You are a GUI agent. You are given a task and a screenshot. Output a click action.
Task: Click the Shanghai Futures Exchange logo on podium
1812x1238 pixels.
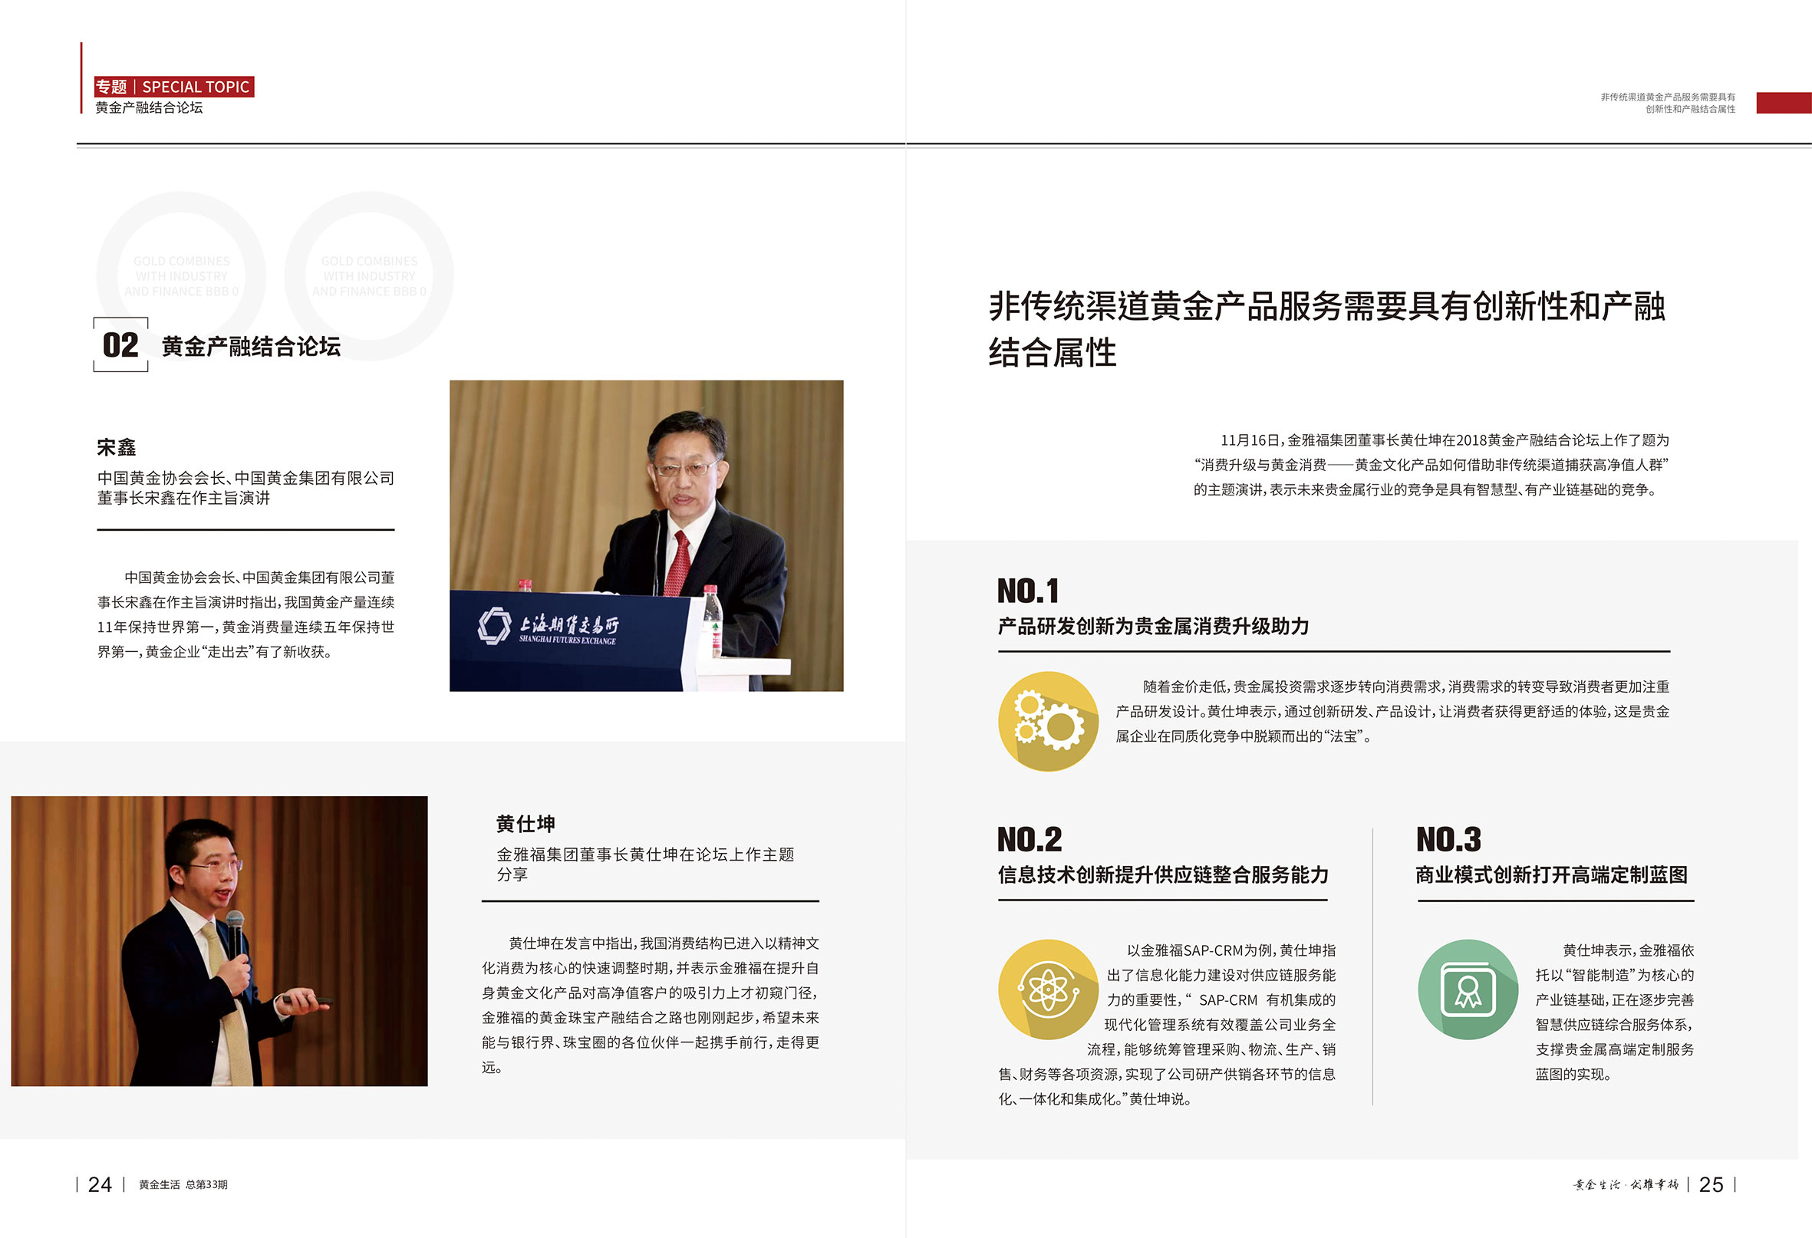pos(549,627)
